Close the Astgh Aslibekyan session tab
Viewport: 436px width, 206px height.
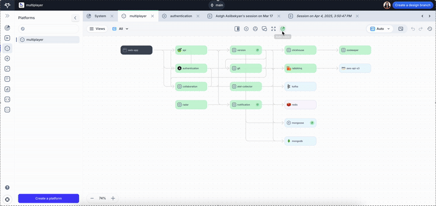[x=278, y=16]
